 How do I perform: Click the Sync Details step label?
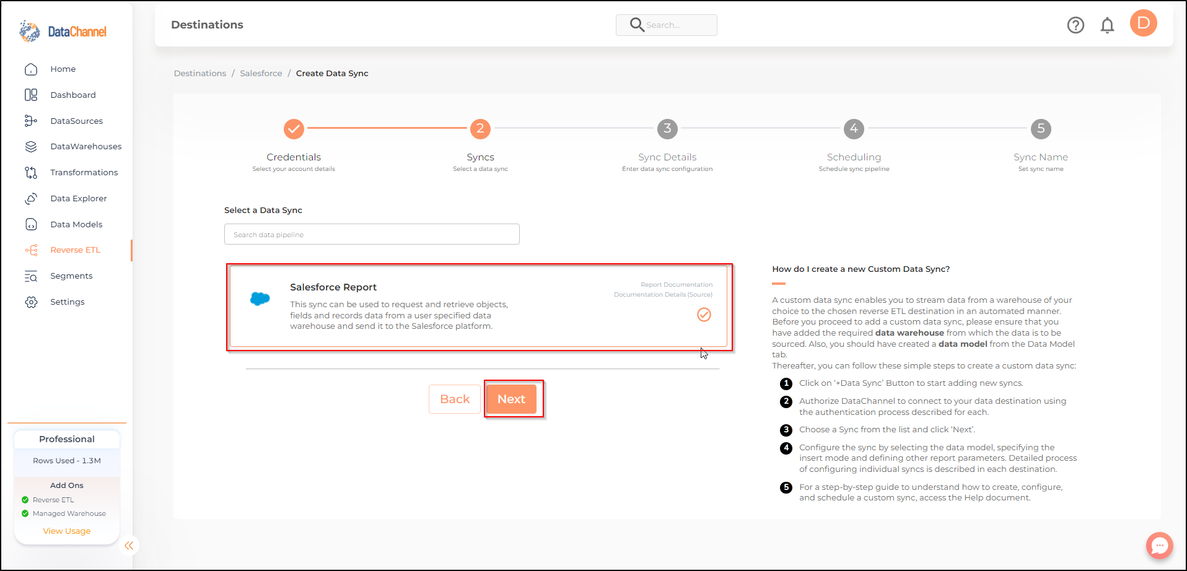667,157
